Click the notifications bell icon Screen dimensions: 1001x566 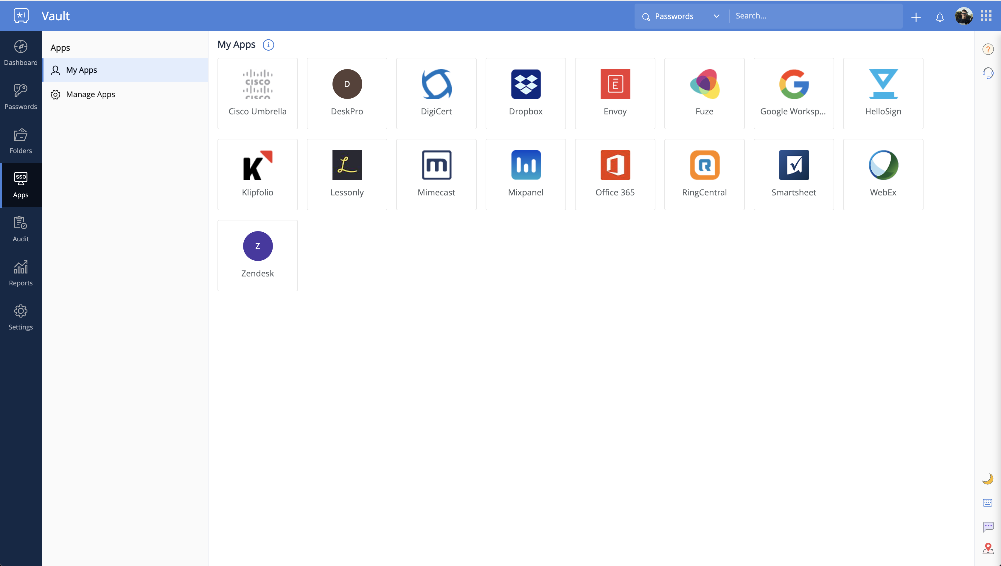tap(940, 17)
